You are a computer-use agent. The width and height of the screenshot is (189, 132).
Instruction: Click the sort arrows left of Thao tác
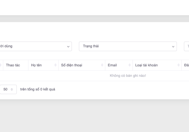coord(1,65)
